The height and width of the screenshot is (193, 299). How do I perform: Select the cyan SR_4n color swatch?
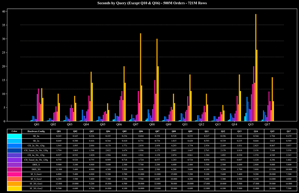tap(14, 137)
